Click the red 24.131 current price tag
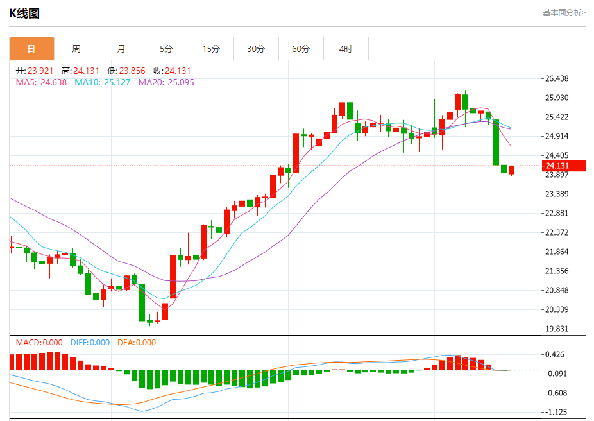 click(x=564, y=166)
